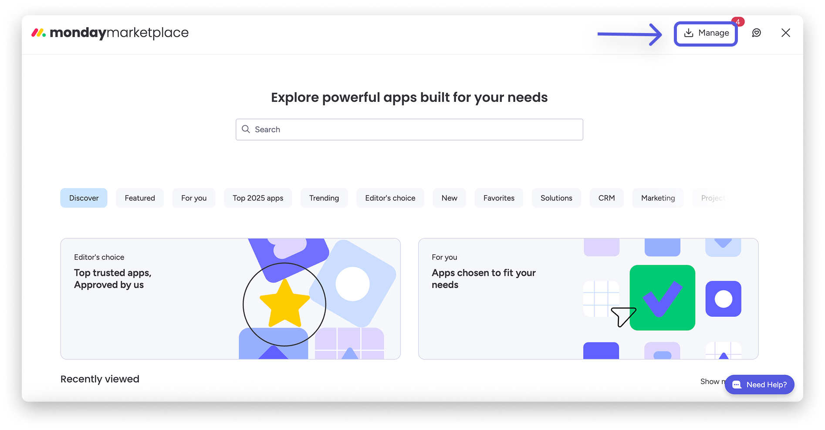Switch to the Featured tab
825x430 pixels.
coord(140,198)
